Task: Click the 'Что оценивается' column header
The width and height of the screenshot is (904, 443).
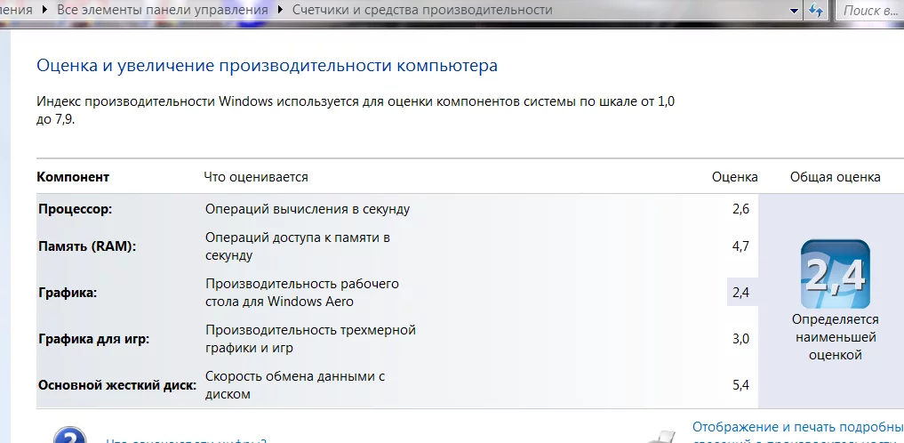Action: tap(256, 177)
